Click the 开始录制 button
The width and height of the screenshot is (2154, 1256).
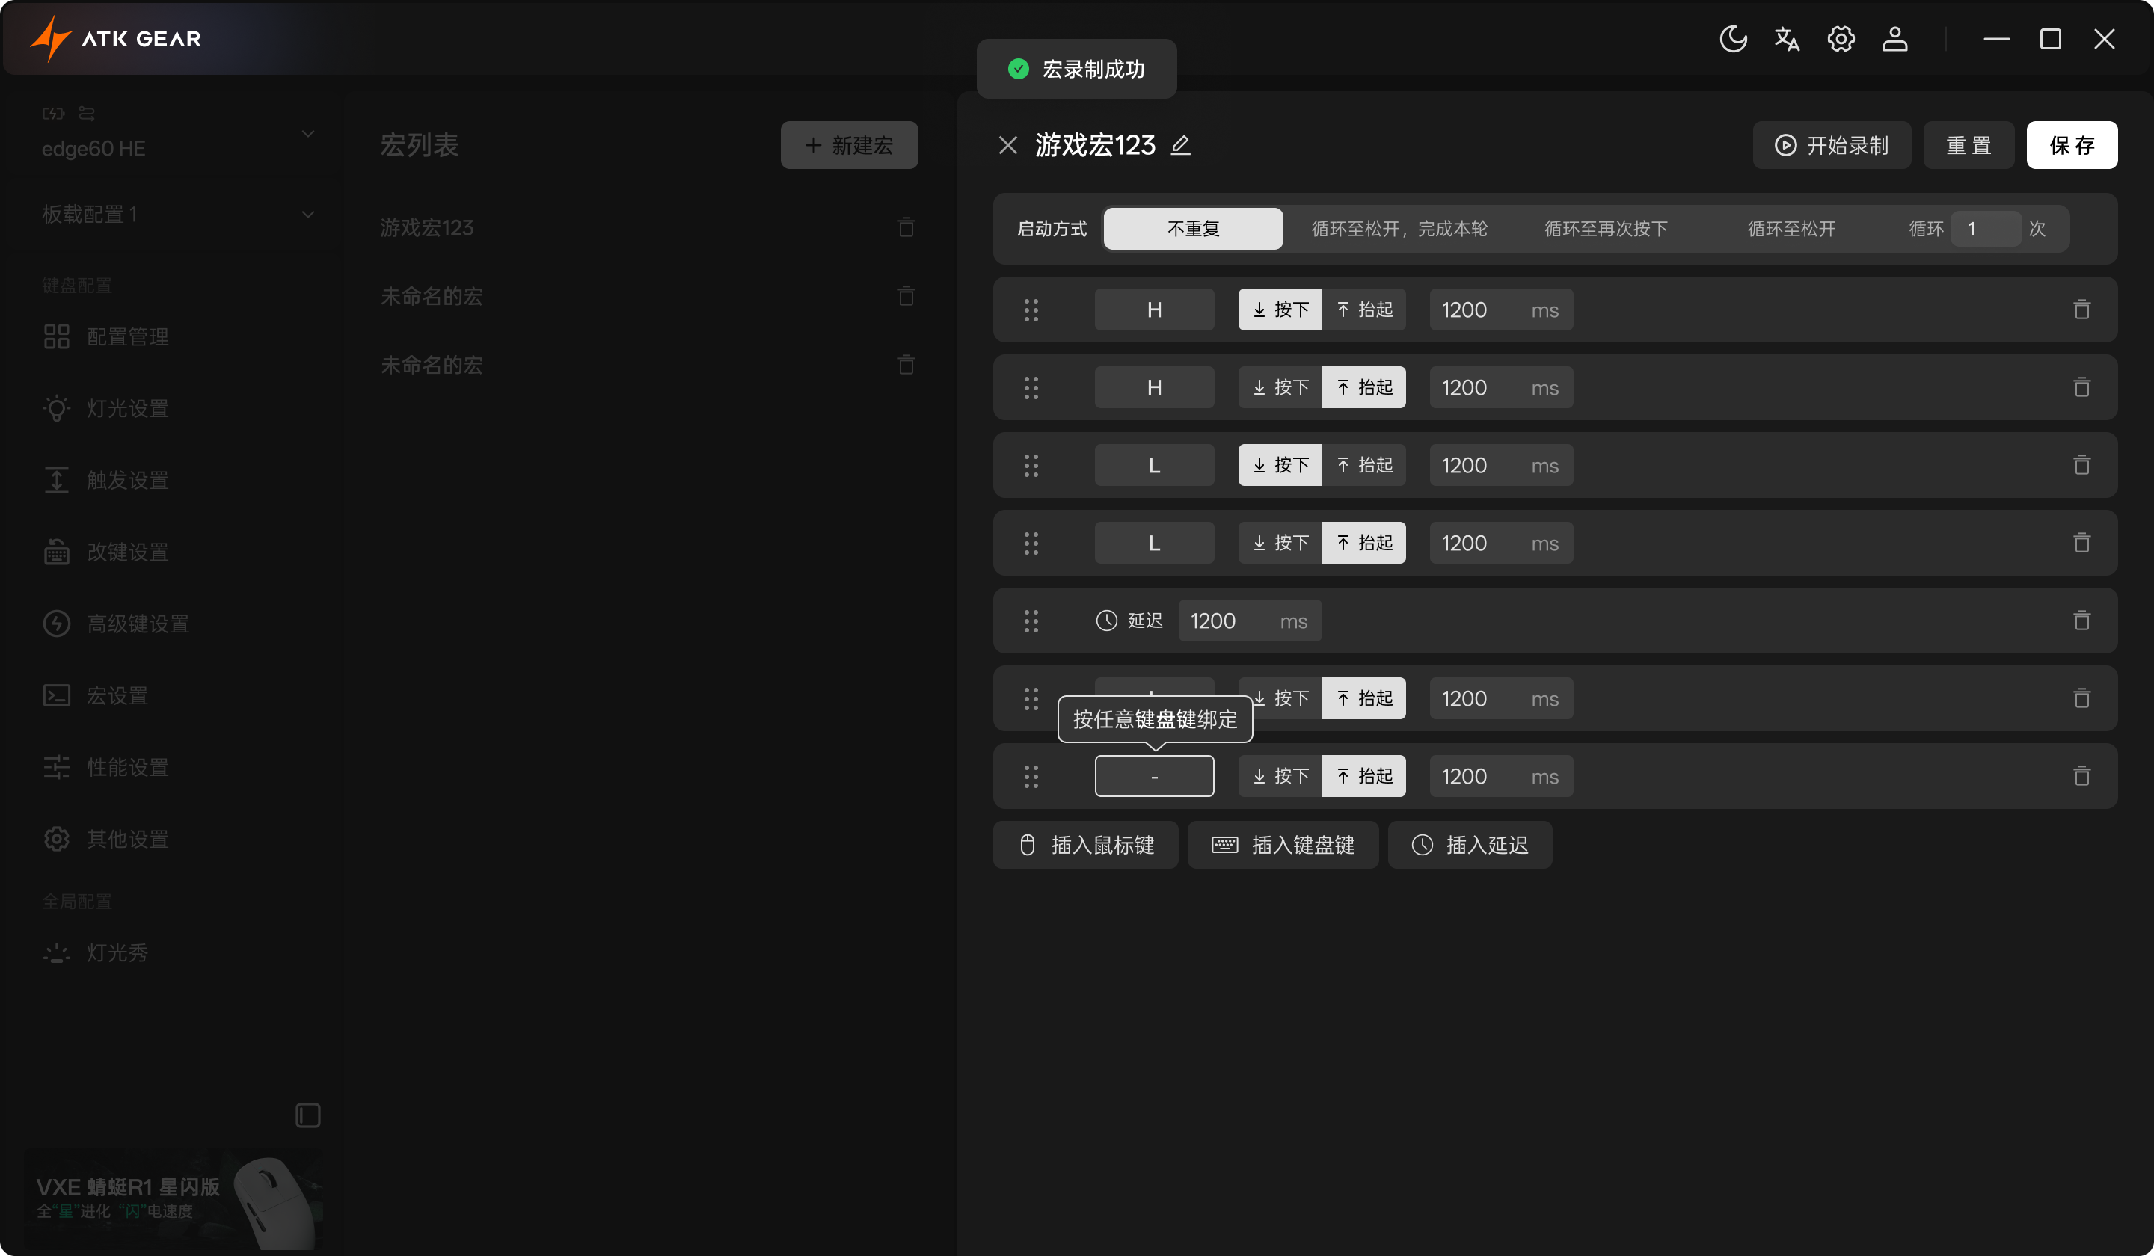pos(1832,145)
